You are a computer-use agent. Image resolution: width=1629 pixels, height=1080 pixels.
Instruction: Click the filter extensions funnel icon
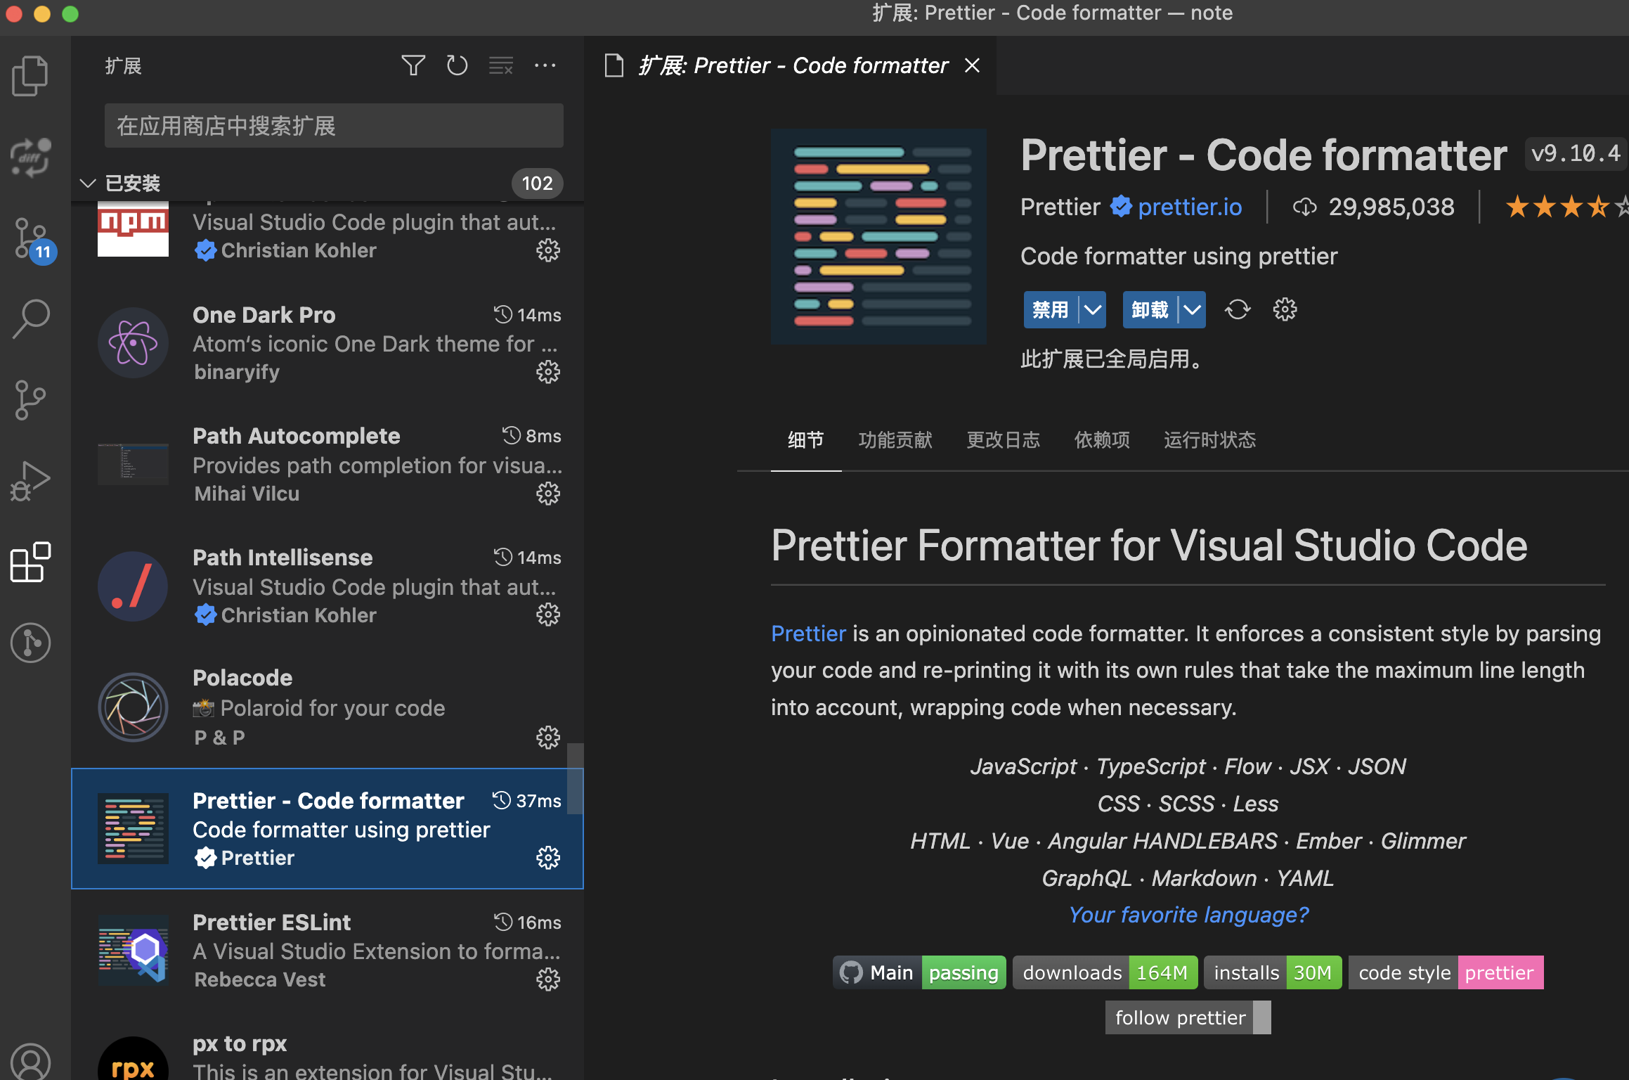(x=413, y=66)
